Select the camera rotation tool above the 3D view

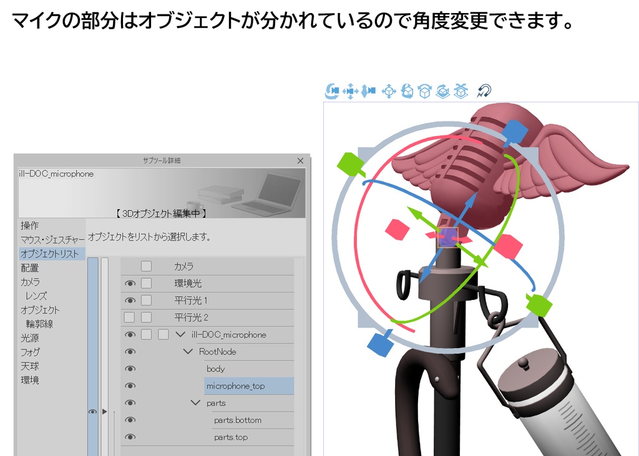[331, 90]
